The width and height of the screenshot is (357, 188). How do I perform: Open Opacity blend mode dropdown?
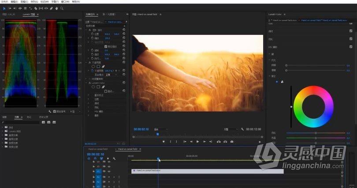[x=112, y=75]
